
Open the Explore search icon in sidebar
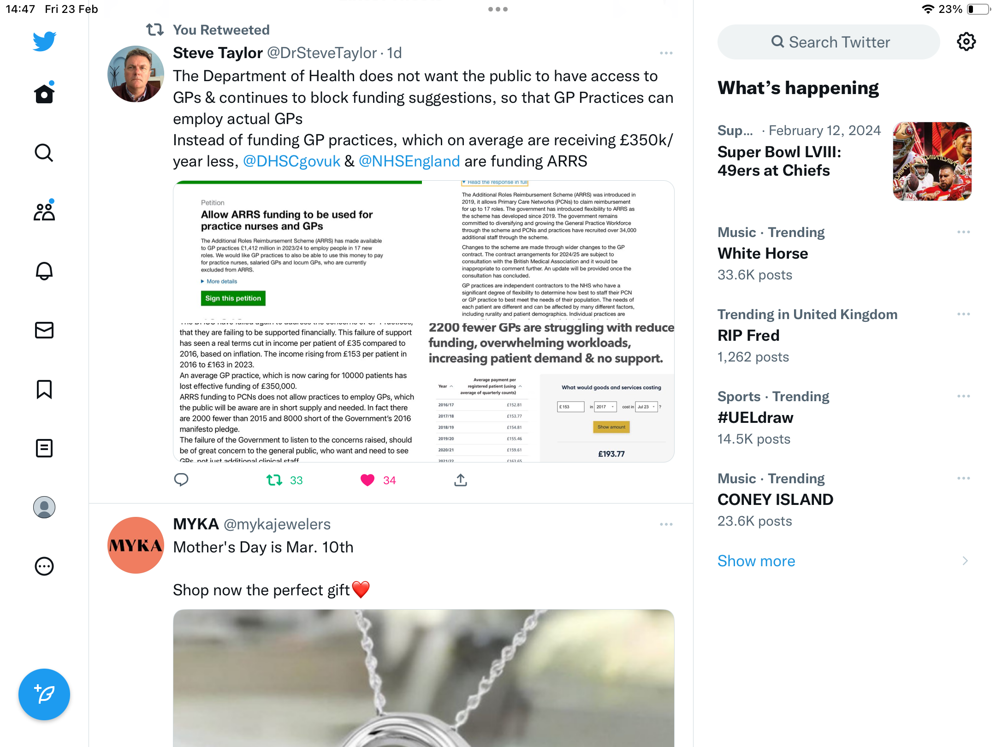click(44, 153)
